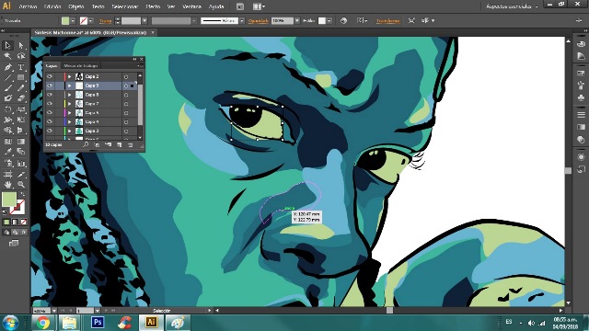Toggle visibility of the magenta-marked layer

[50, 112]
